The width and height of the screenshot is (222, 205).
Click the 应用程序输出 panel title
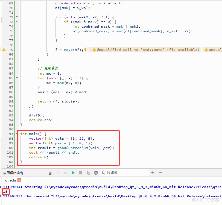tap(13, 173)
